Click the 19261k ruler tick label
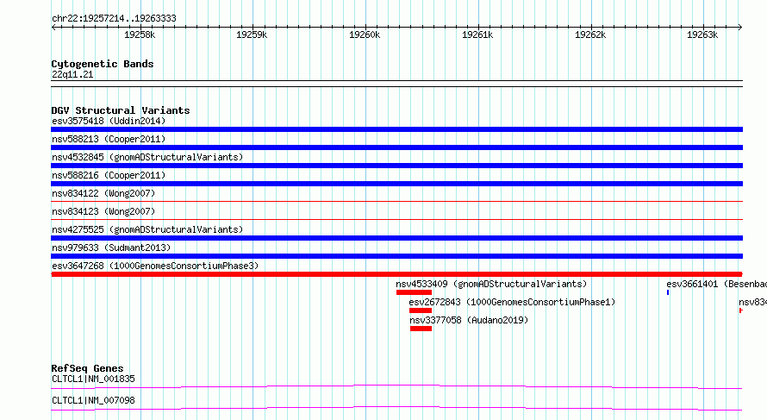Screen dimensions: 767x420 tap(477, 34)
